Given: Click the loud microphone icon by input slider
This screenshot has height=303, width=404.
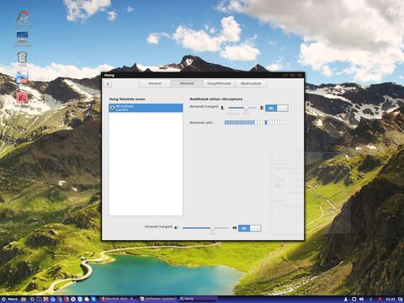Looking at the screenshot, I should [262, 108].
